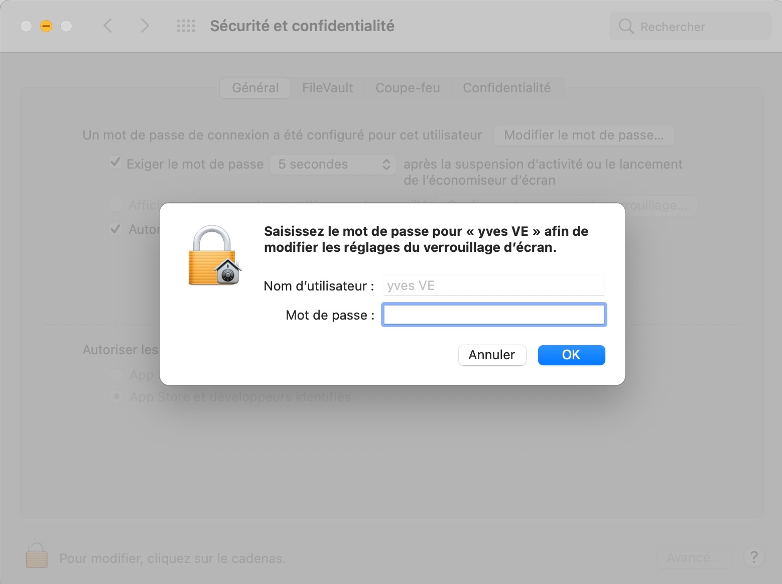Confirm with the OK button
782x584 pixels.
(x=571, y=355)
